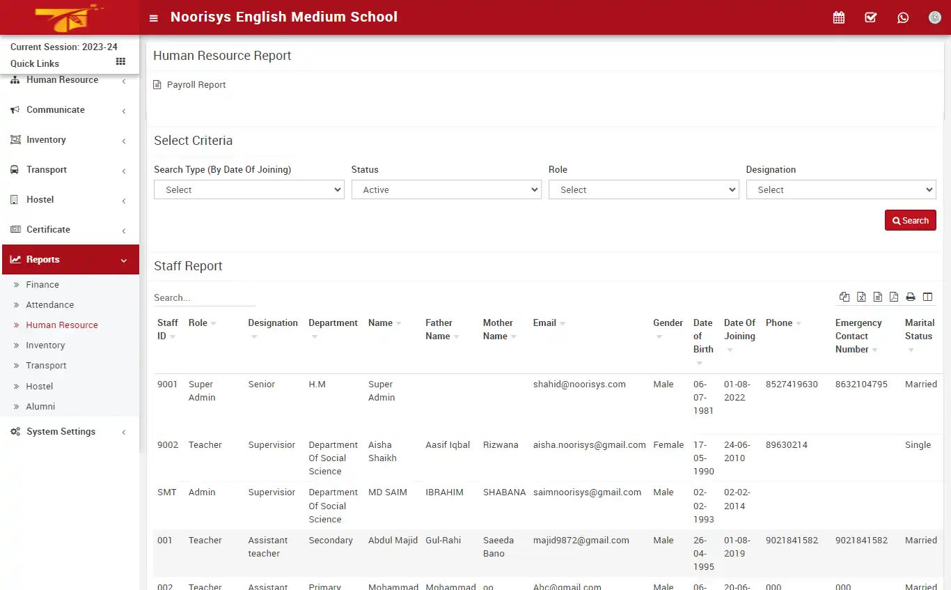This screenshot has width=951, height=590.
Task: Copy staff report data to clipboard
Action: [x=844, y=297]
